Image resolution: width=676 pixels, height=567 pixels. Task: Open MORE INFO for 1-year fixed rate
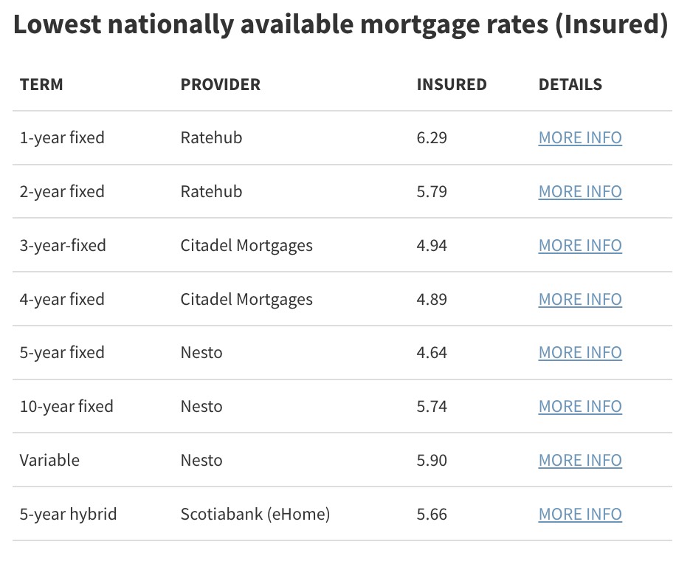[x=580, y=138]
